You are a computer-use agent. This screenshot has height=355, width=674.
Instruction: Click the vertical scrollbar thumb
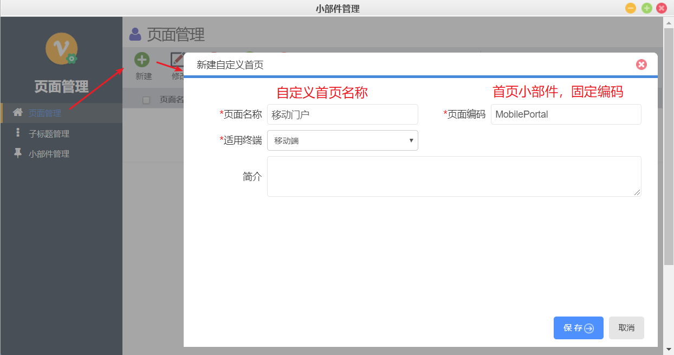point(669,146)
